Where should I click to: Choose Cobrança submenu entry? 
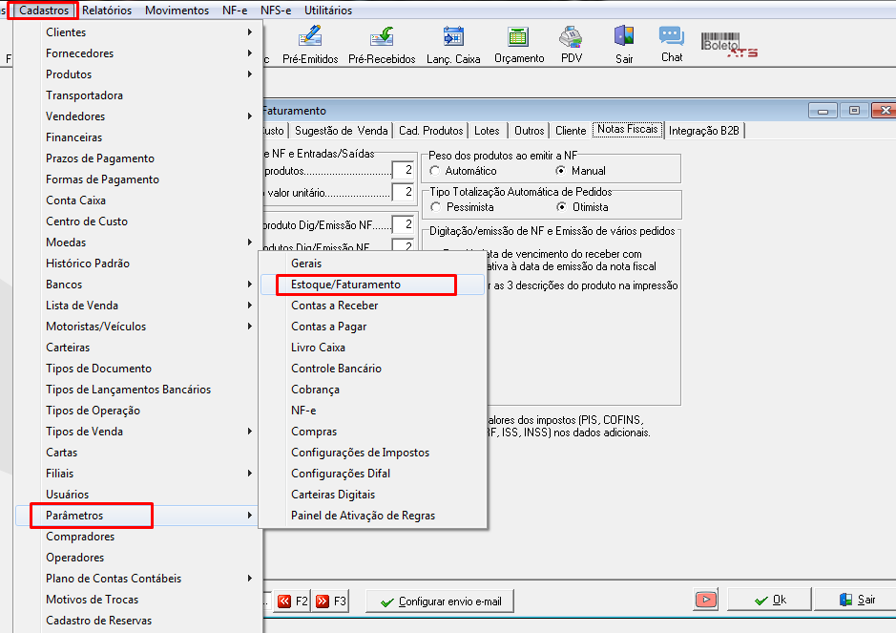point(372,390)
